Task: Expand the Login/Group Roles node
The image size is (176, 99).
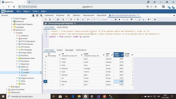Action: (7, 89)
